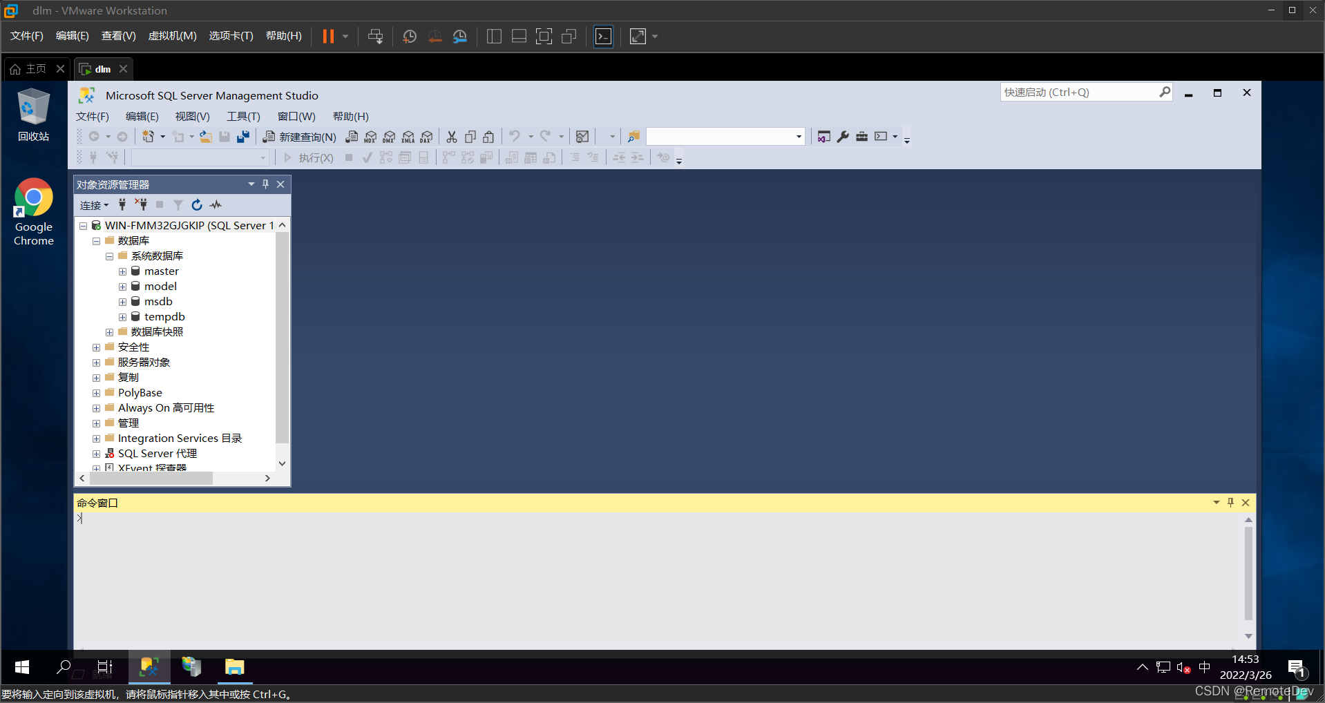Click the Database Engine Query icon
This screenshot has height=703, width=1325.
click(x=352, y=137)
